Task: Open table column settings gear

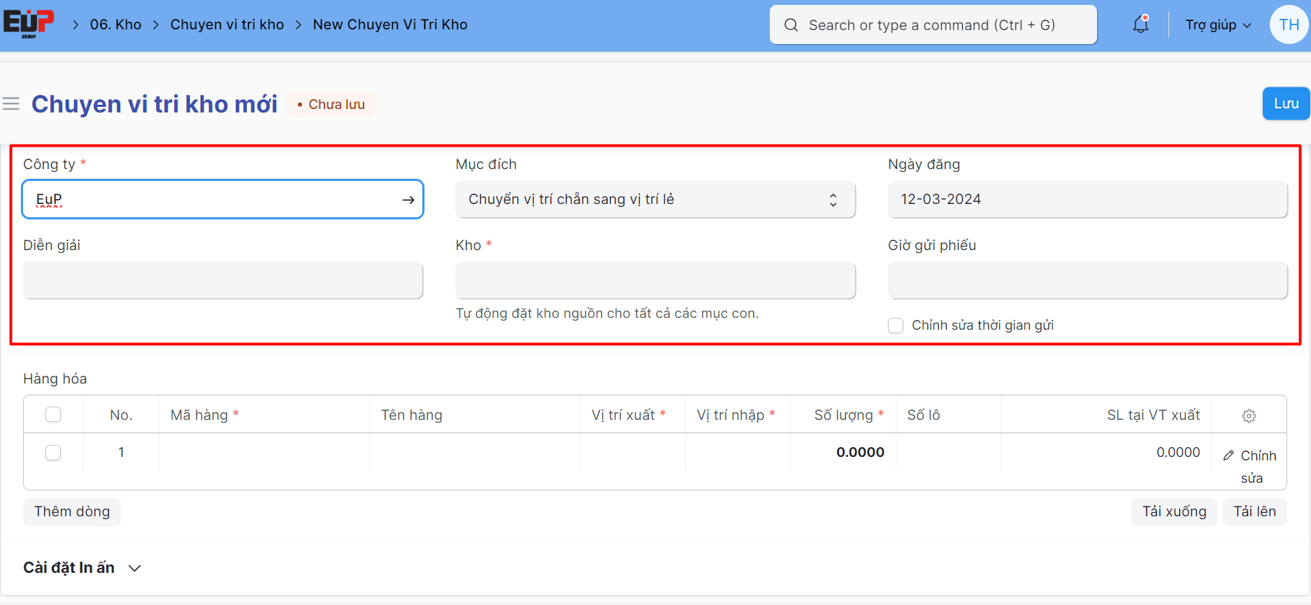Action: 1249,416
